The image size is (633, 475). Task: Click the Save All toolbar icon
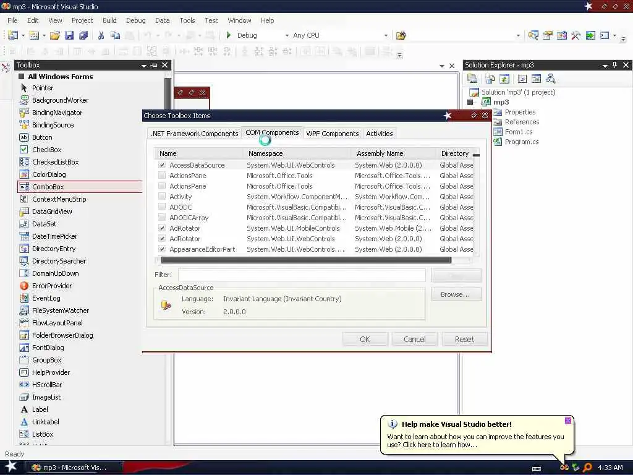click(83, 35)
